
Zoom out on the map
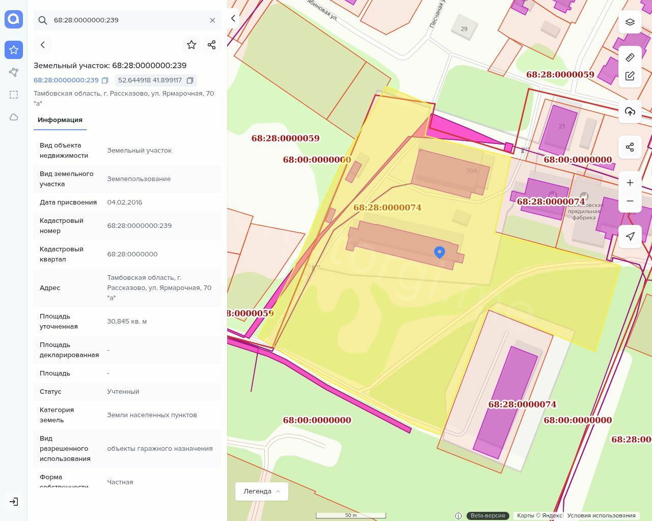[630, 201]
